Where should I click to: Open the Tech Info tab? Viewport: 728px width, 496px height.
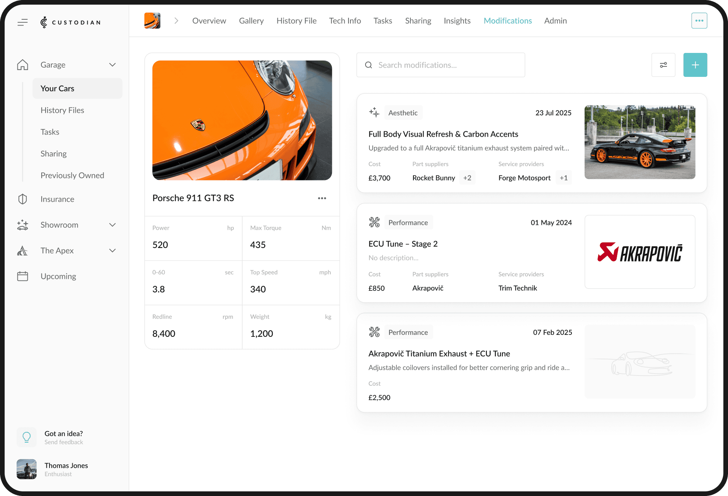coord(345,21)
